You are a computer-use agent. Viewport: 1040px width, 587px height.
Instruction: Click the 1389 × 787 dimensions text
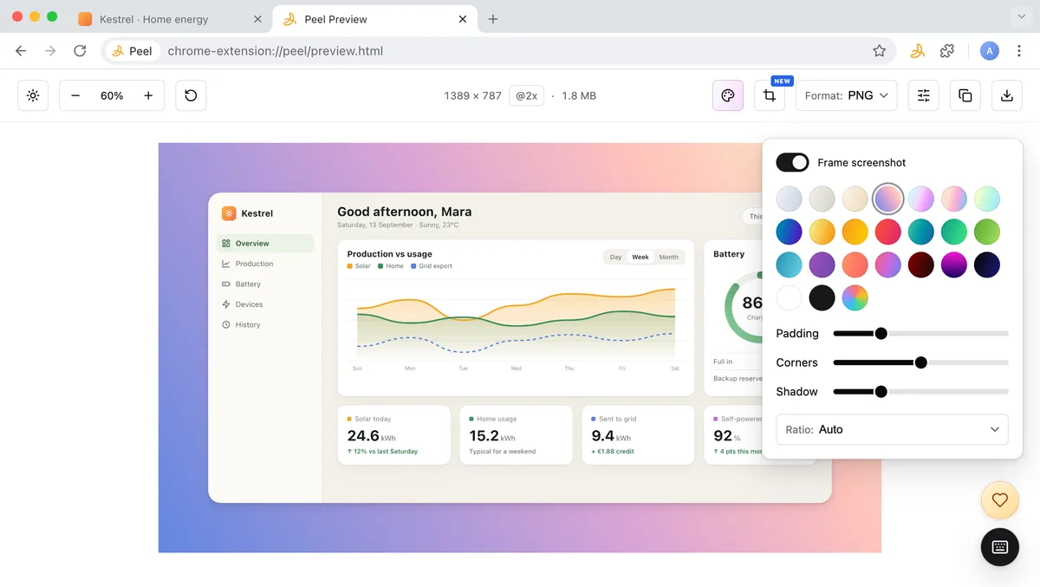click(472, 95)
